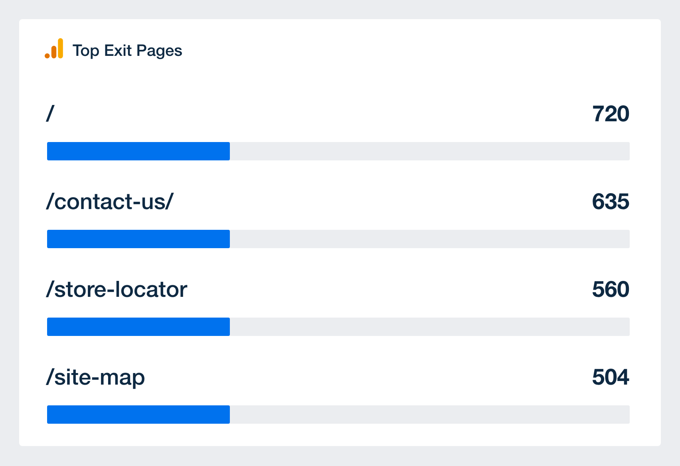Open the /store-locator page link
Image resolution: width=680 pixels, height=466 pixels.
tap(116, 289)
